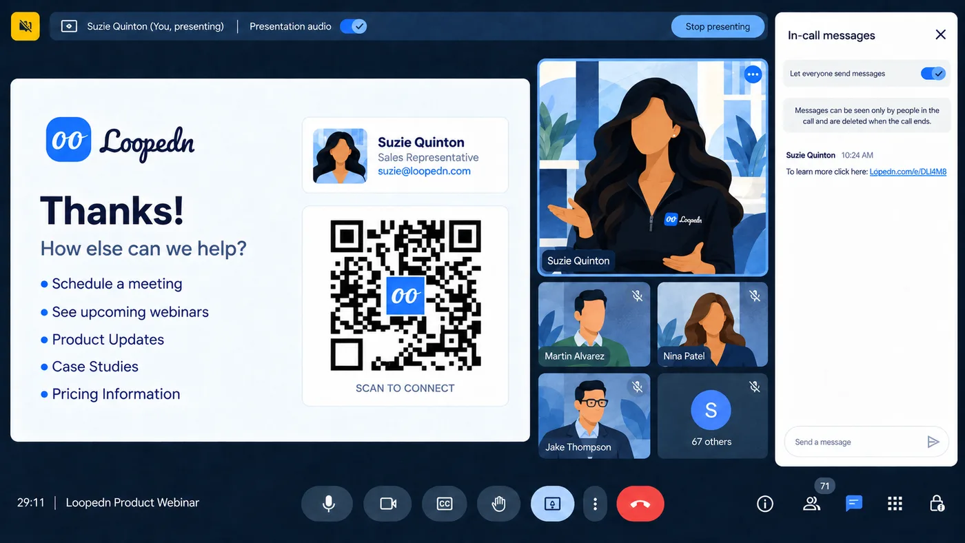The image size is (965, 543).
Task: Click 'Product Updates' bullet
Action: 108,340
